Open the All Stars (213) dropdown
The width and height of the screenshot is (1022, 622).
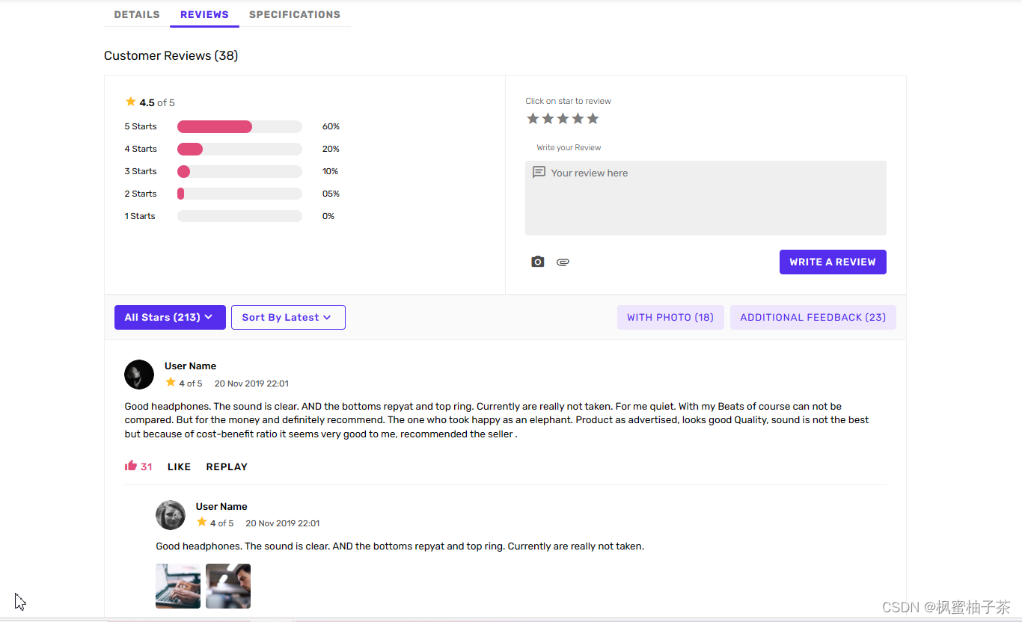pos(169,317)
